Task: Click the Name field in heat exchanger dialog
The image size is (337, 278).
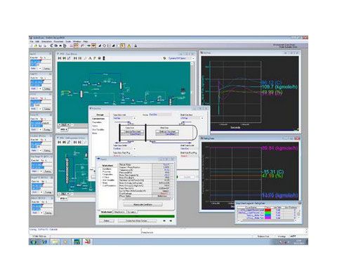Action: point(160,114)
